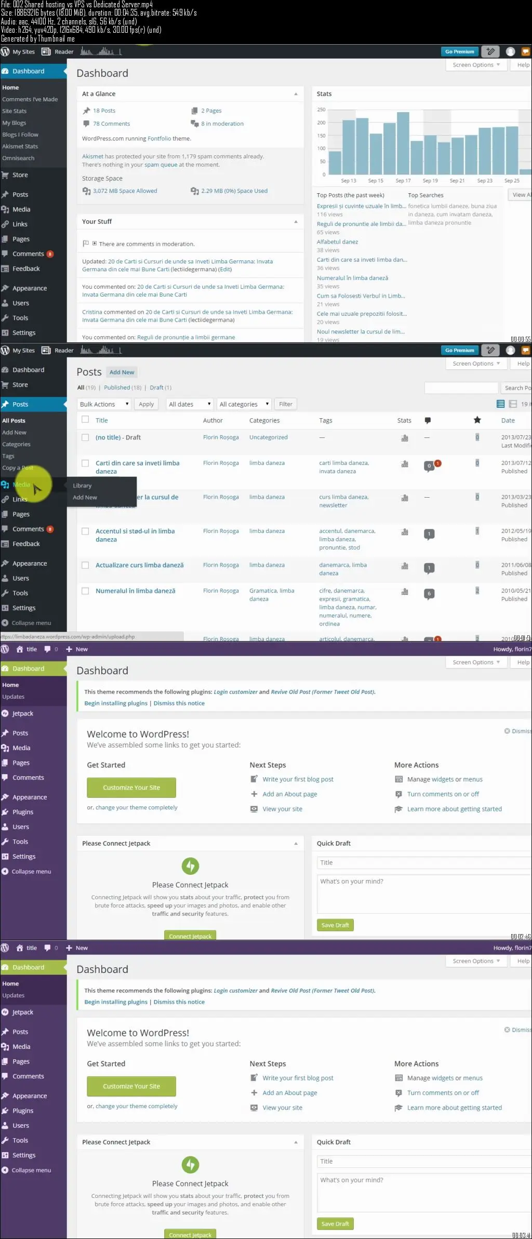Select Library in the Media flyout menu

click(x=82, y=486)
